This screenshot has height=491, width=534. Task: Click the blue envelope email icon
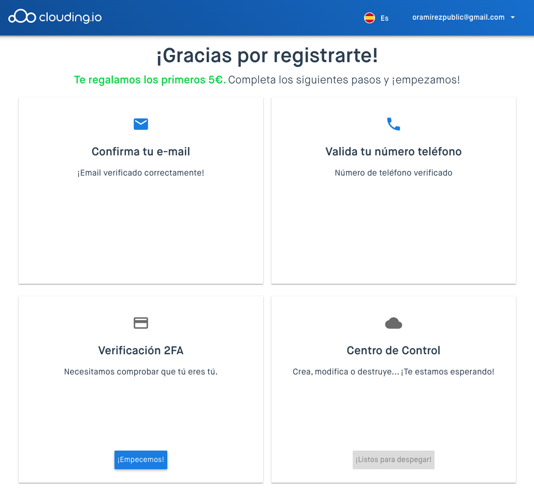[141, 124]
